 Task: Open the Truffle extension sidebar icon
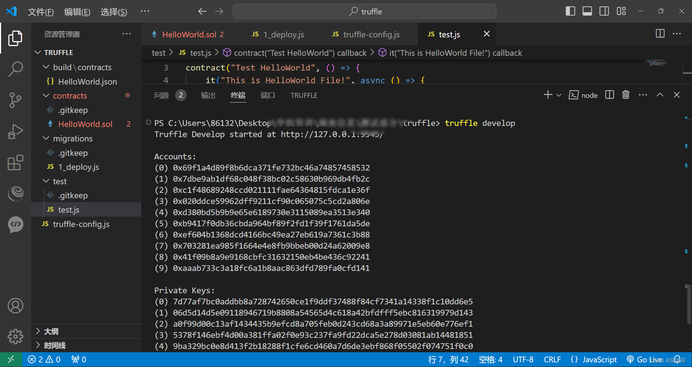pos(15,194)
